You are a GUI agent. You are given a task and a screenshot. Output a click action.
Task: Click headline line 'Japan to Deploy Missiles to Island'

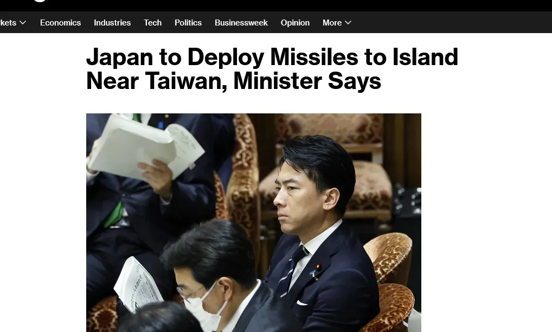coord(272,56)
